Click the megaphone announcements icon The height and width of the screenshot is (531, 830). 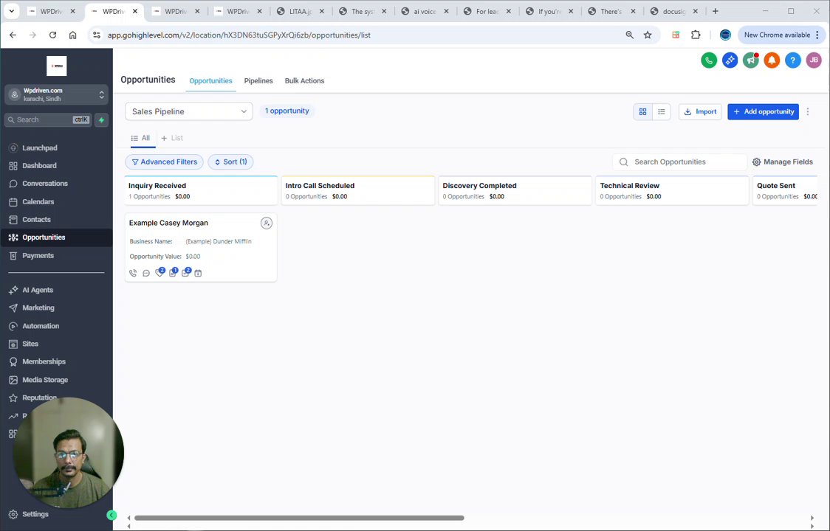pos(750,60)
